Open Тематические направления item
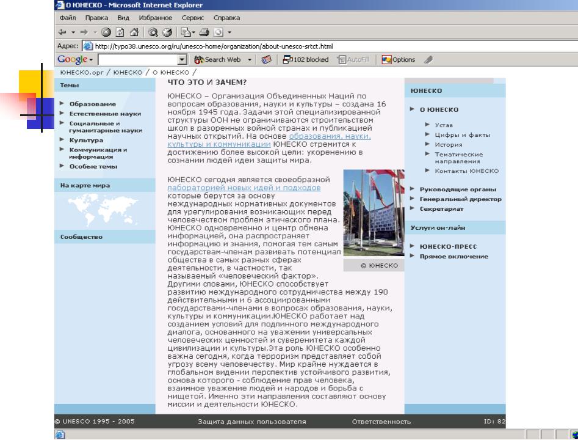578x440 pixels. [x=459, y=158]
